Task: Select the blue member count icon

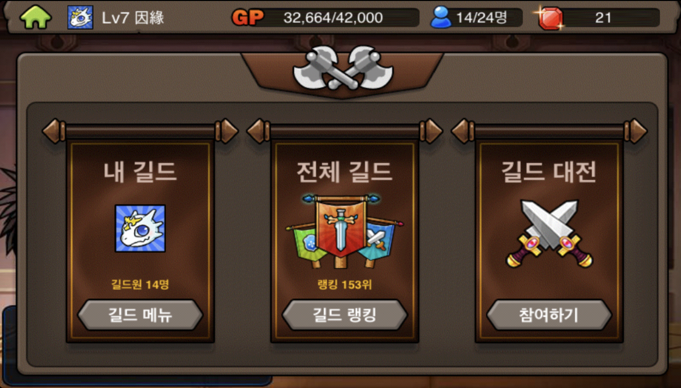Action: [x=441, y=17]
